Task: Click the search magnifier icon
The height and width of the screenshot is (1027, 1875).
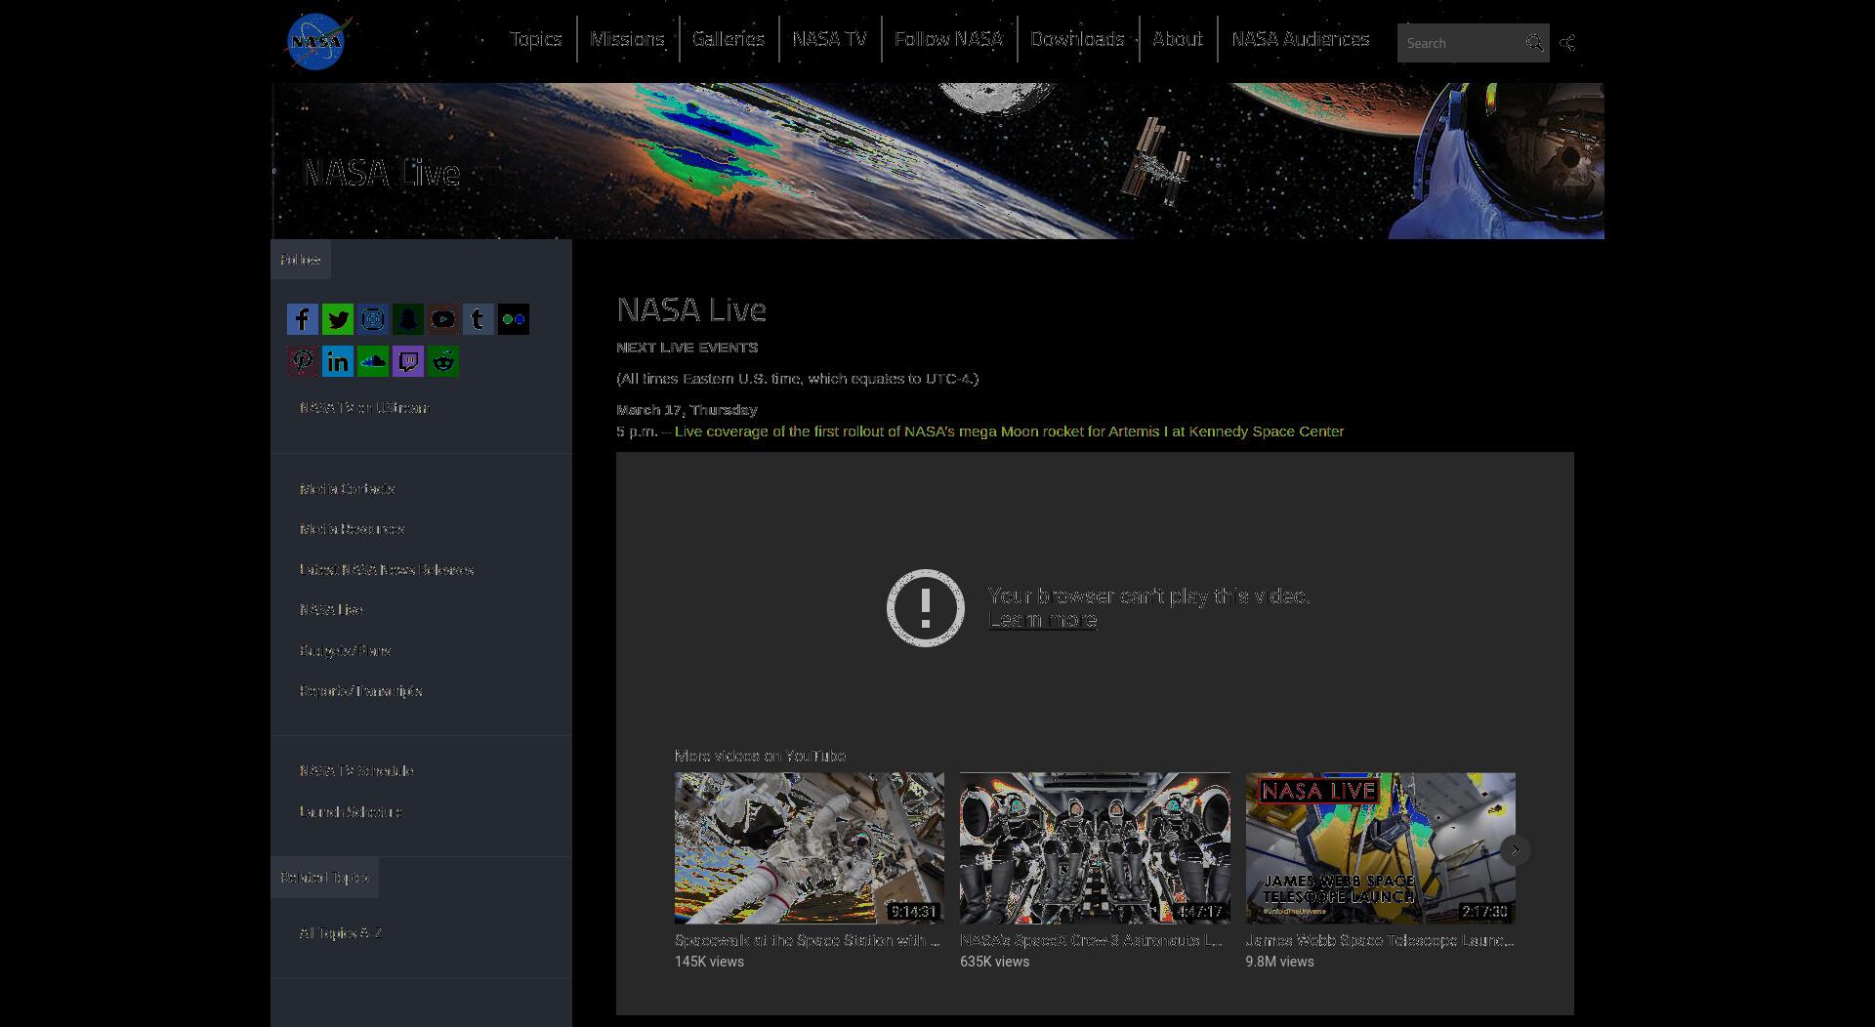Action: [x=1534, y=43]
